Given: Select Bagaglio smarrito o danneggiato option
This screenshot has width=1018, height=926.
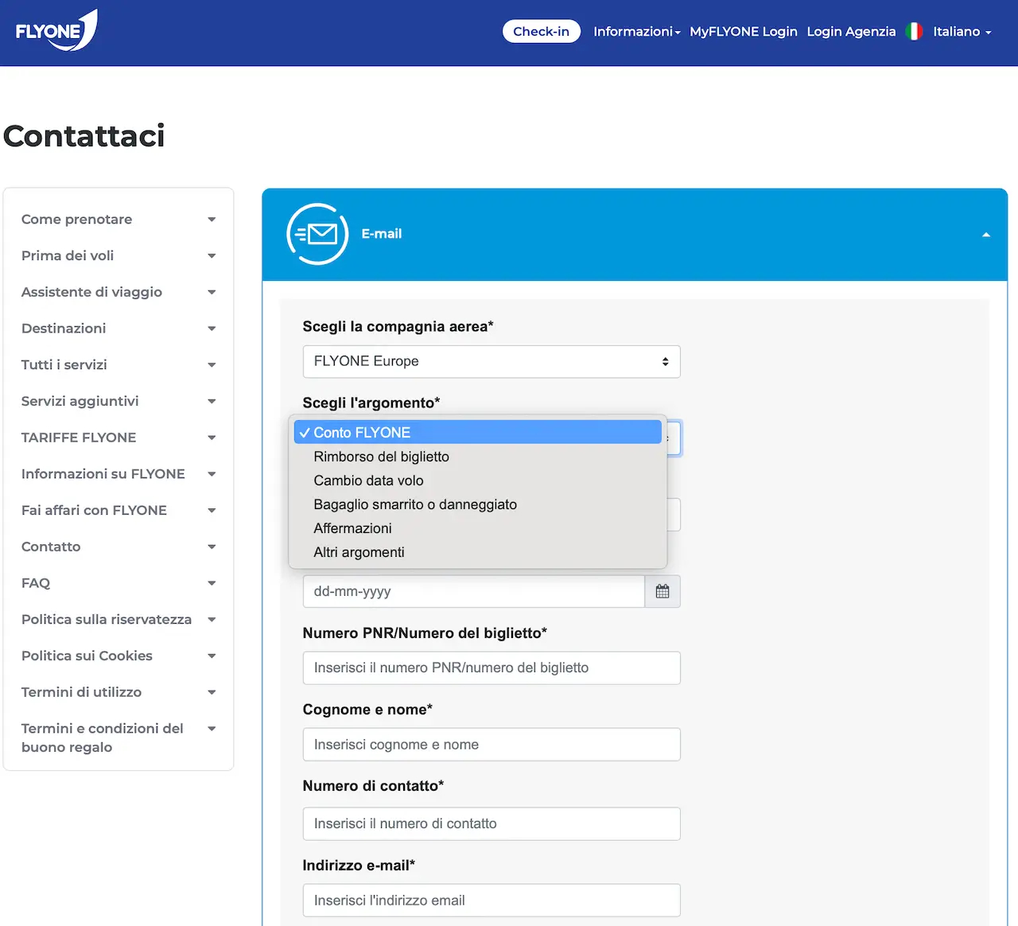Looking at the screenshot, I should click(x=478, y=504).
